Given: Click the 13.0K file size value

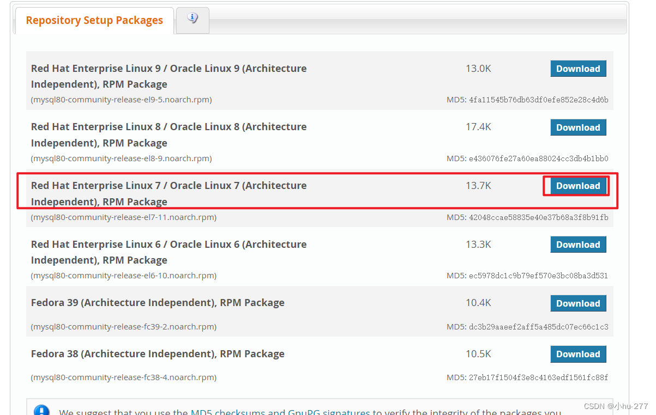Looking at the screenshot, I should (478, 69).
